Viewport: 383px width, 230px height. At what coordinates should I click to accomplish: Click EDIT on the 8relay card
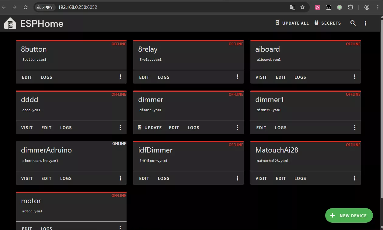pyautogui.click(x=144, y=77)
